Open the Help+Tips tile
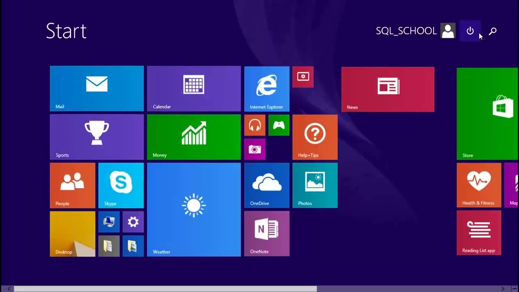Screen dimensions: 519x292 315,137
